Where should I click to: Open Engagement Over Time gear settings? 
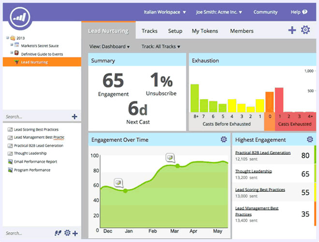click(x=224, y=139)
